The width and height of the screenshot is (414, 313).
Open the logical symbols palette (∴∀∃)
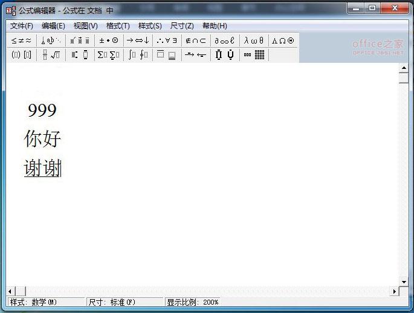(167, 40)
